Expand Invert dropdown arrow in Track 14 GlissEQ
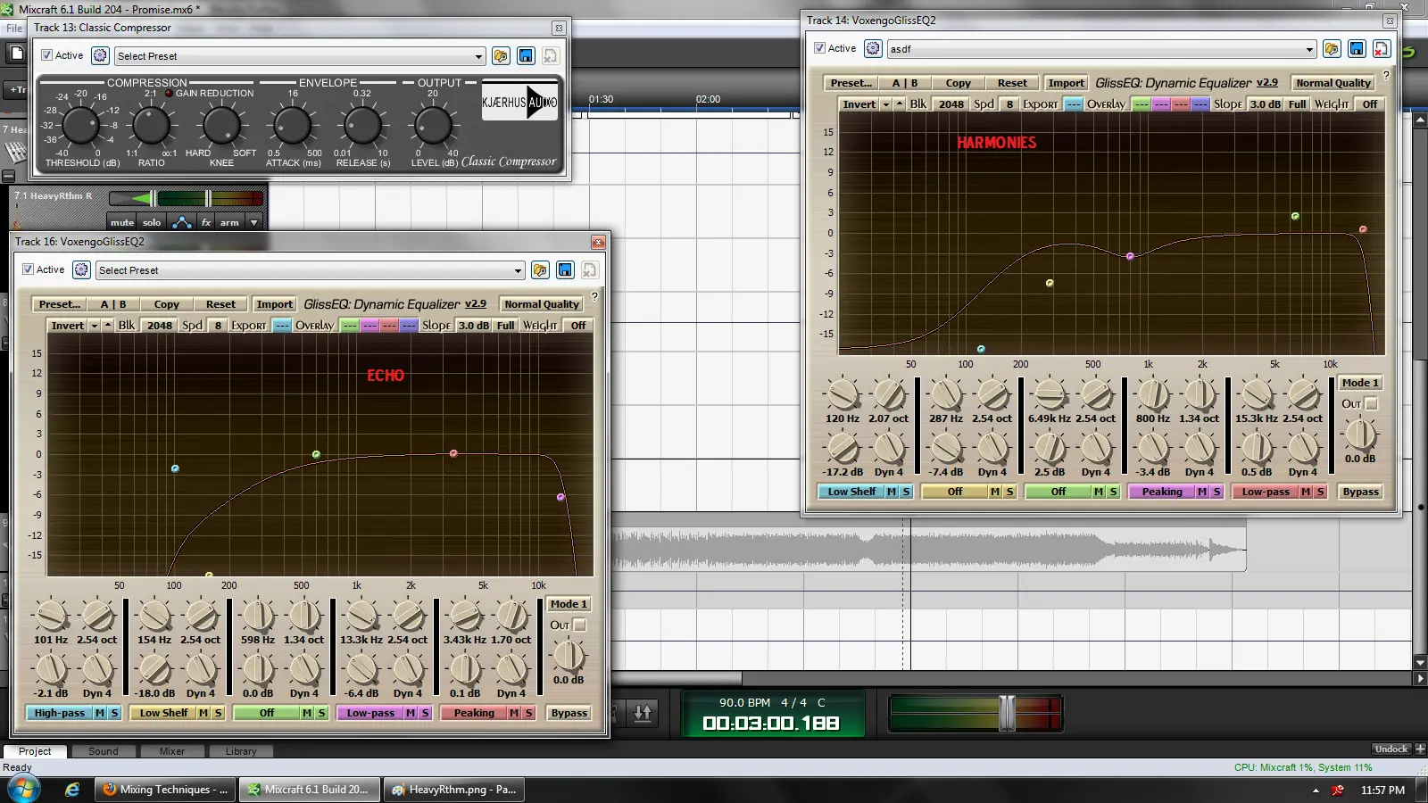Screen dimensions: 1428x803 pyautogui.click(x=885, y=104)
